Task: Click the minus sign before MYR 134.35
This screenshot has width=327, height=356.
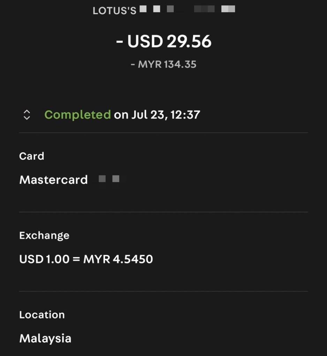Action: click(133, 65)
